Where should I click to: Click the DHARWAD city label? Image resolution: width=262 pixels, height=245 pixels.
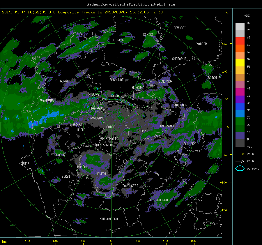pos(76,124)
